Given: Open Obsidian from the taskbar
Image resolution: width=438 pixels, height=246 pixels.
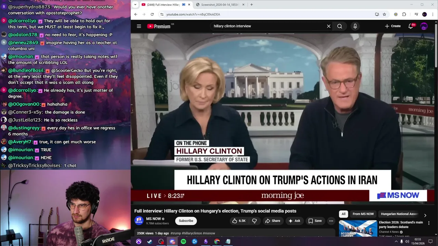Looking at the screenshot, I should coord(206,242).
